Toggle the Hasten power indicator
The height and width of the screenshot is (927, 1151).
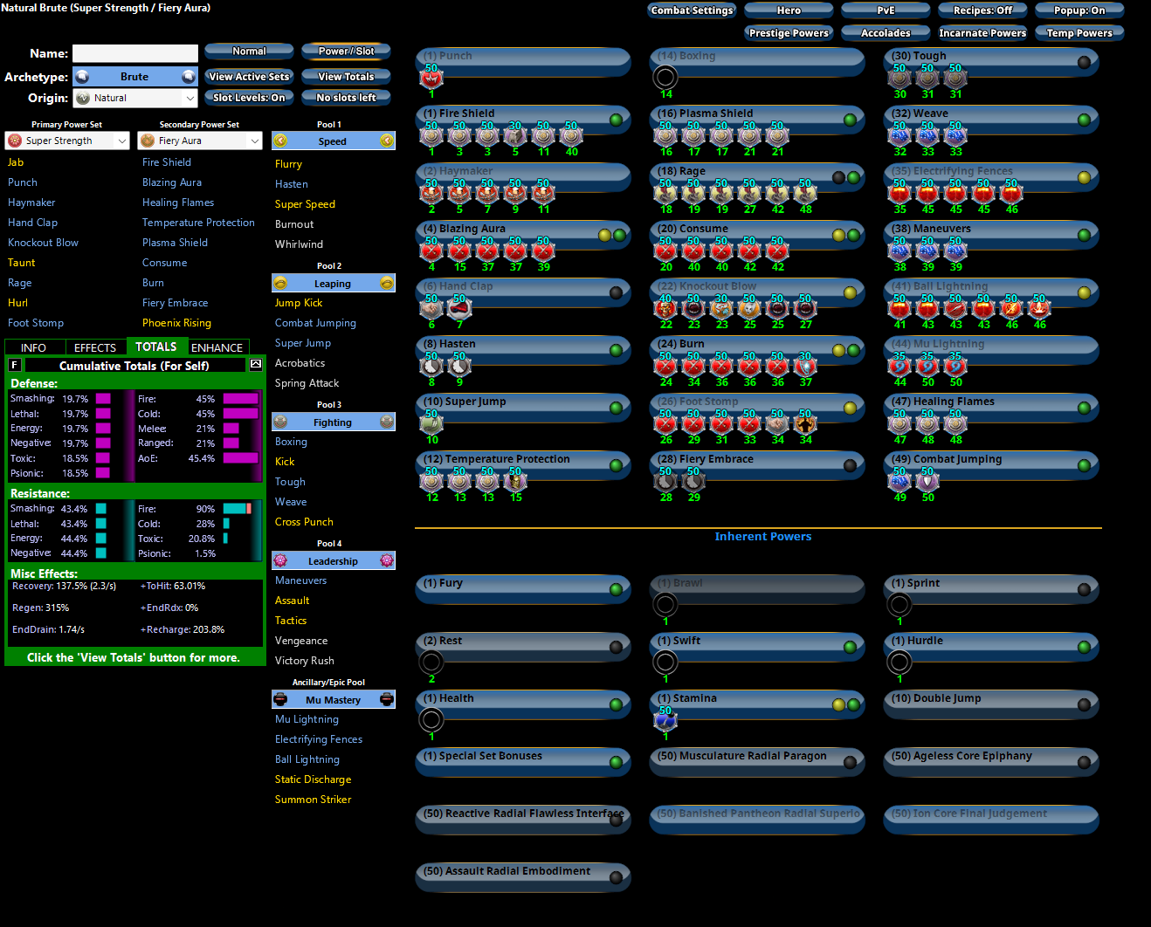point(616,350)
